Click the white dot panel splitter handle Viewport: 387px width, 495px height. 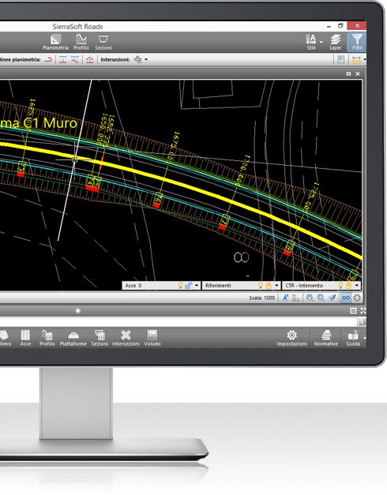point(77,311)
